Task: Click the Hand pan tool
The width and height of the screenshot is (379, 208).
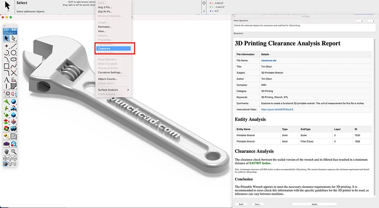Action: tap(6, 151)
